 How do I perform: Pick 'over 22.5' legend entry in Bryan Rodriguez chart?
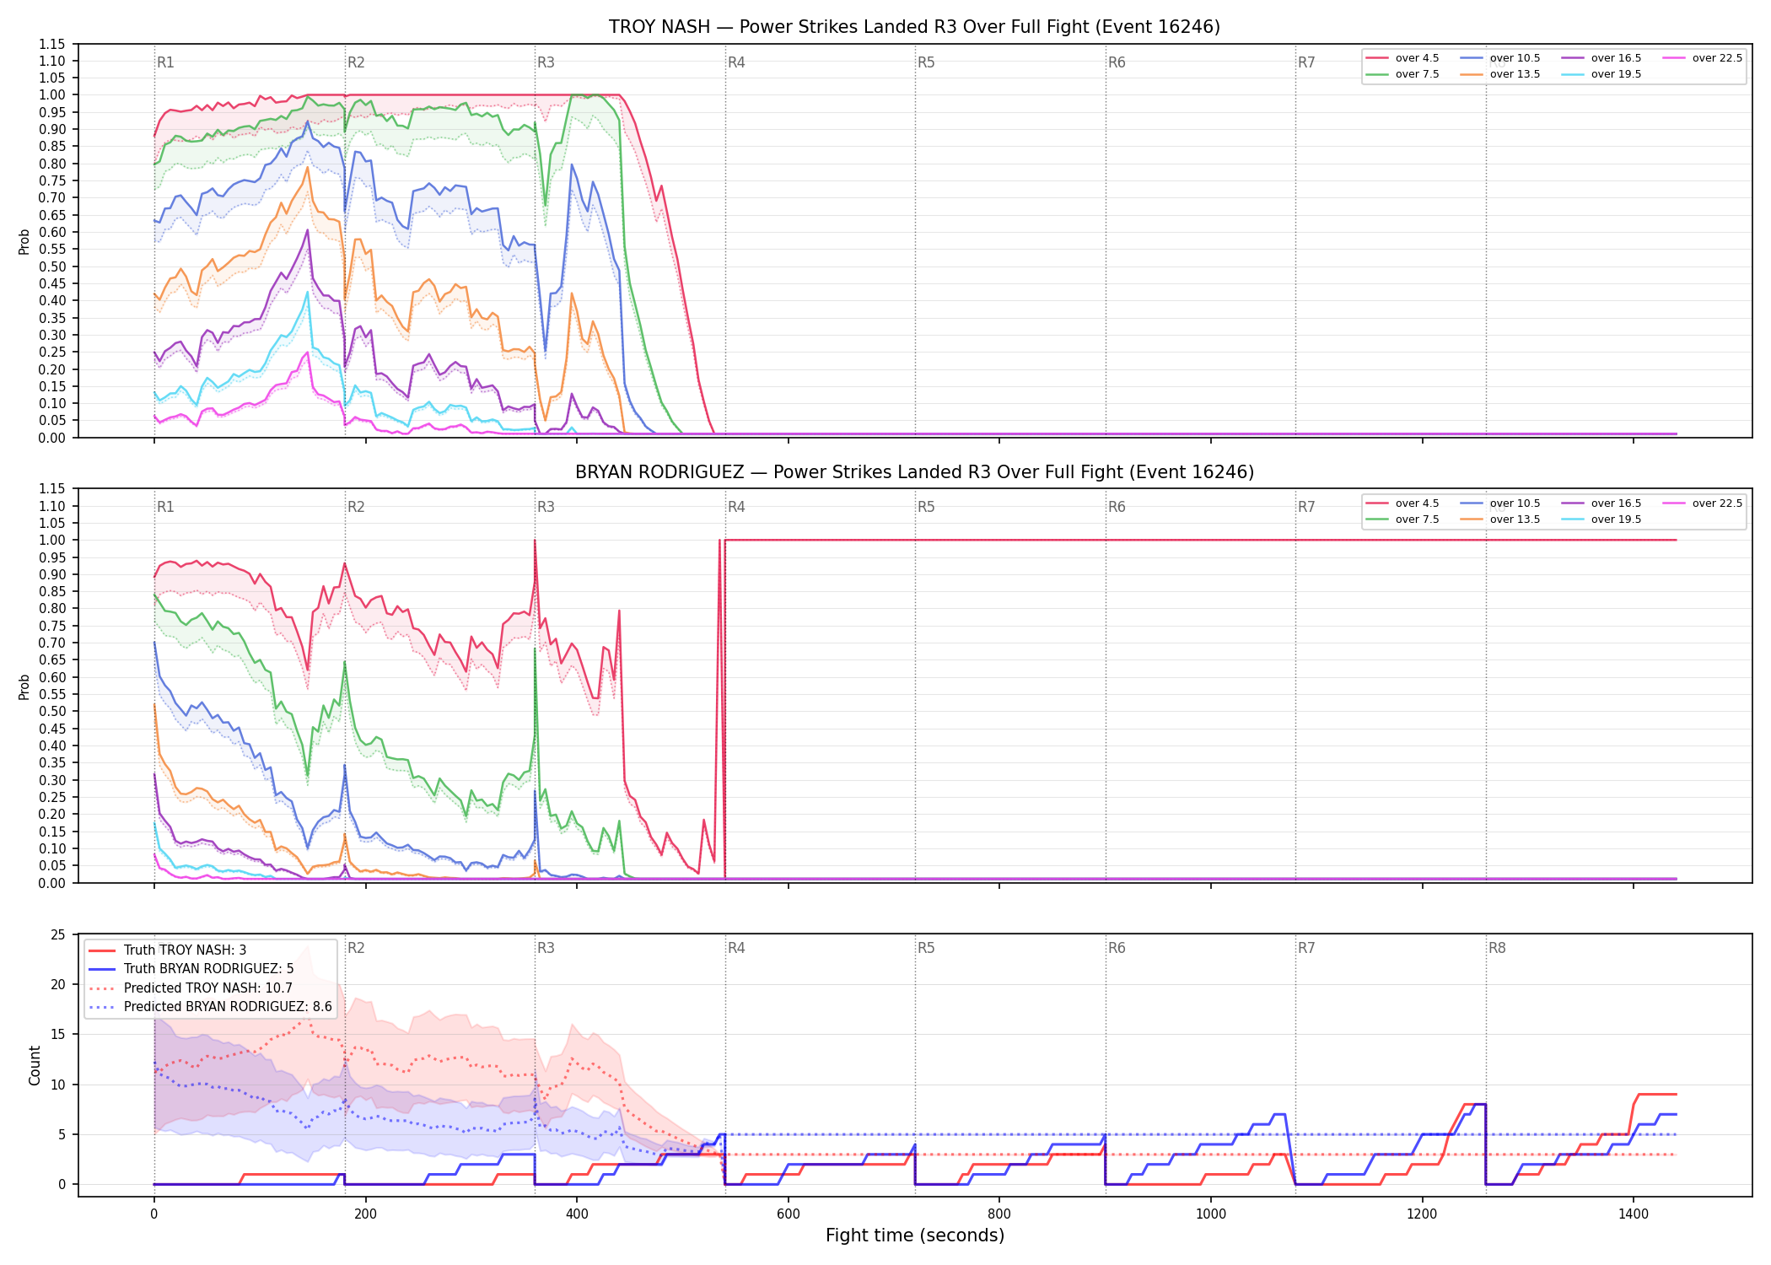(1703, 503)
